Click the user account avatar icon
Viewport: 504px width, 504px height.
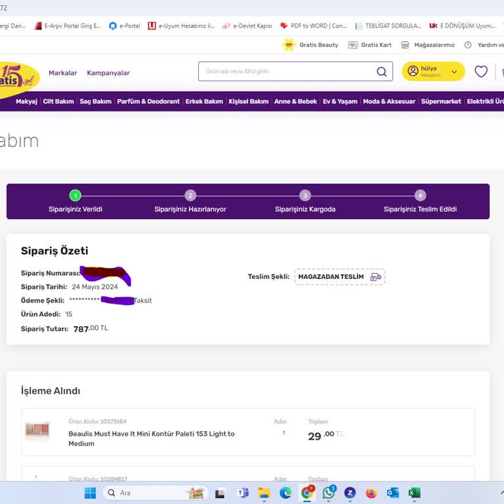413,71
